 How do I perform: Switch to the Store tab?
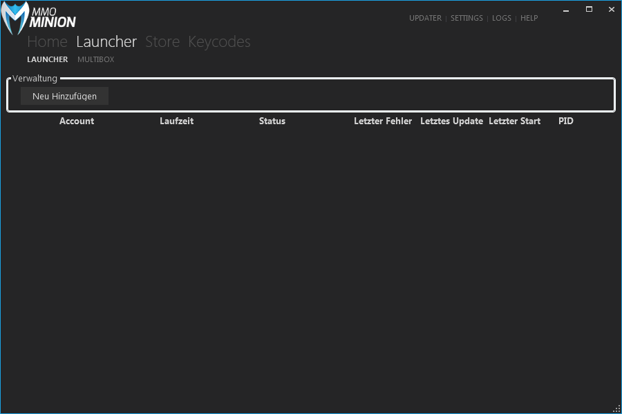click(162, 41)
